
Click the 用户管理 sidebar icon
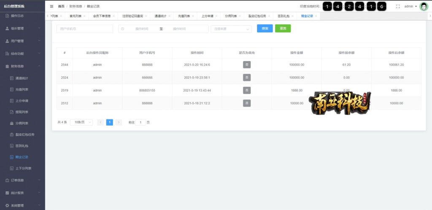[8, 41]
